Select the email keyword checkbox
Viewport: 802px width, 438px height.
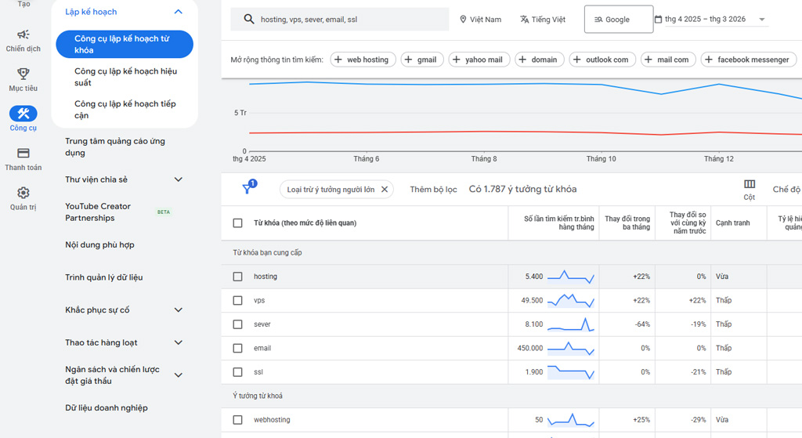click(237, 348)
